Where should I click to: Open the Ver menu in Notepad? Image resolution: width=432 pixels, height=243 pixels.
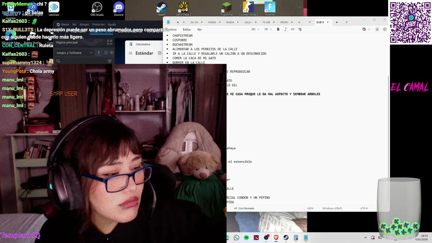click(199, 29)
